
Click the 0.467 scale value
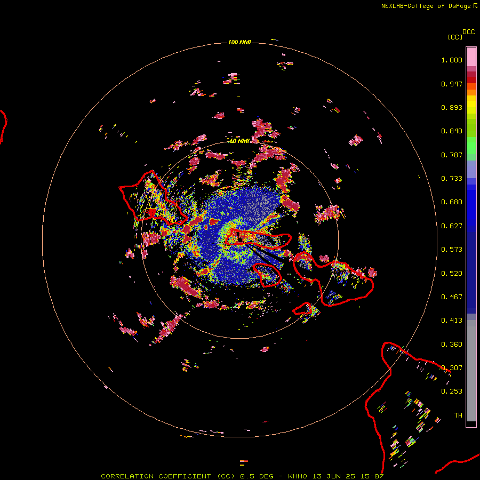452,297
